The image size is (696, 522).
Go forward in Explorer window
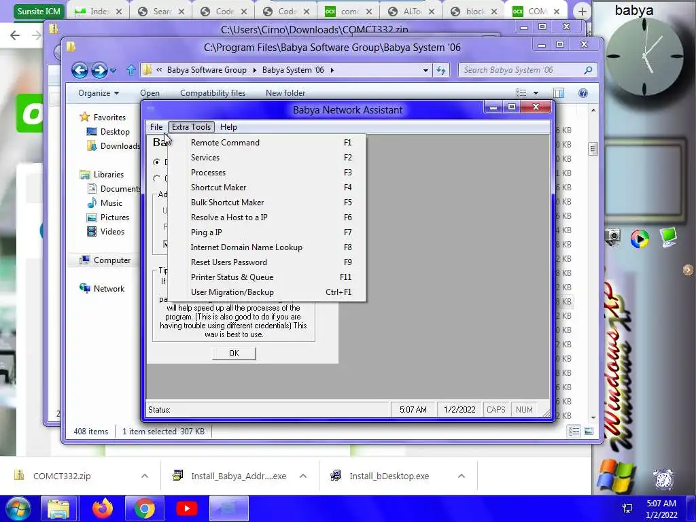(99, 70)
